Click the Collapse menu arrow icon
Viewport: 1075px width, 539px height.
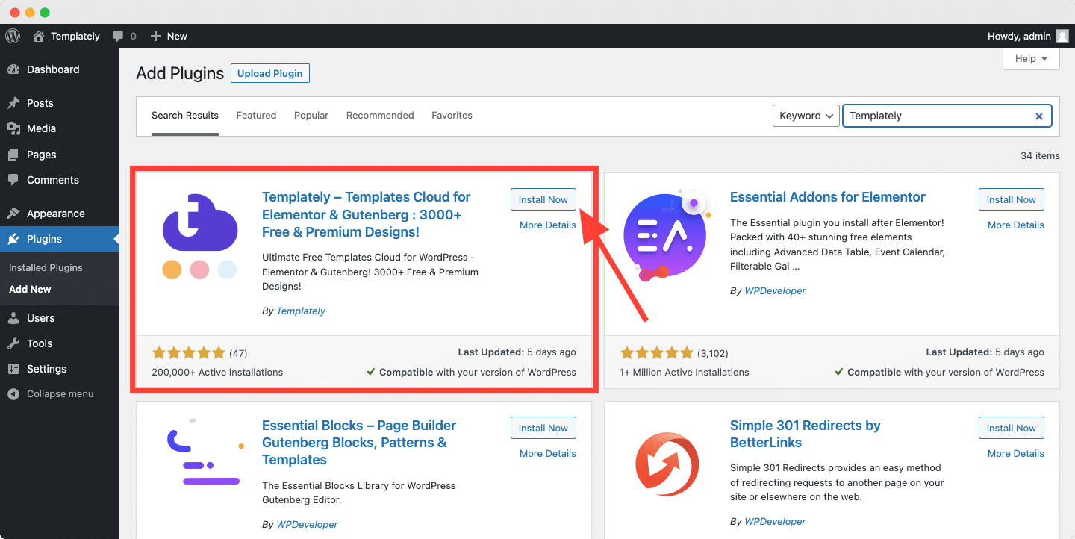[13, 393]
